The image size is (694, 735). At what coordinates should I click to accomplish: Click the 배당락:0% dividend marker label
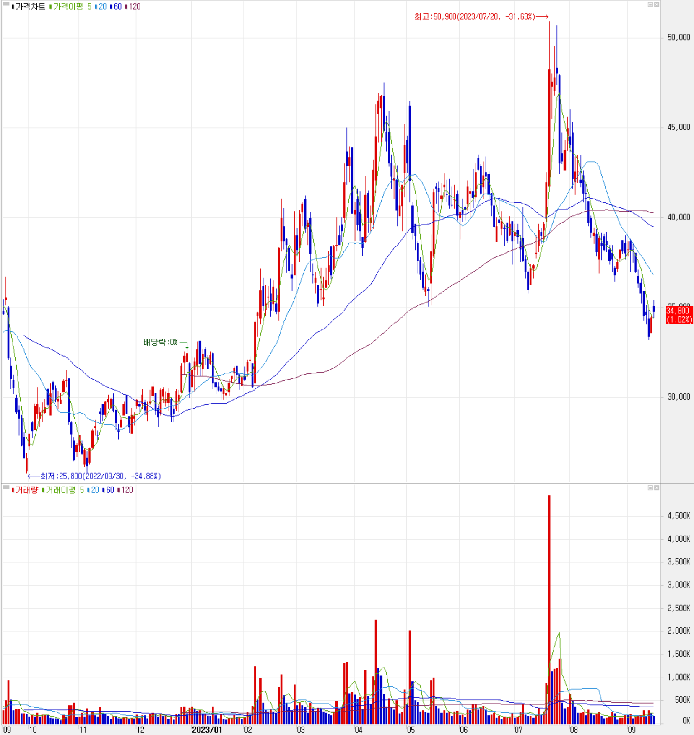(161, 342)
